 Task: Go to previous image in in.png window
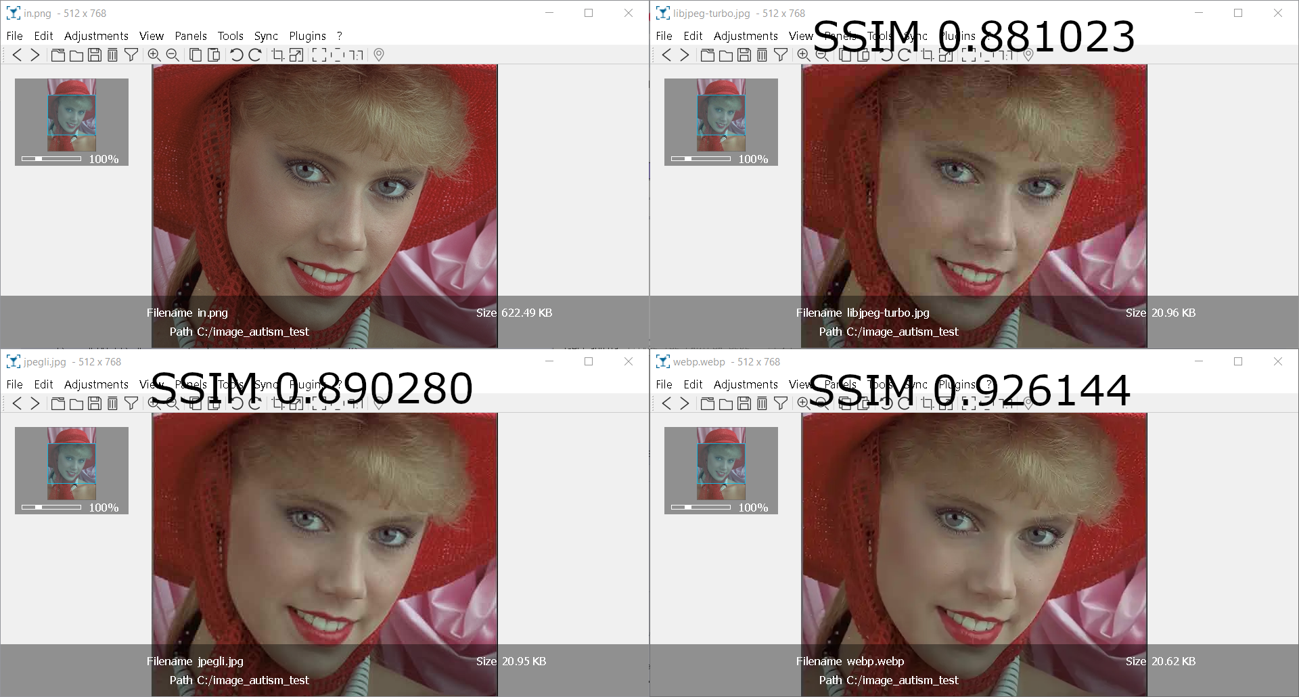point(17,55)
